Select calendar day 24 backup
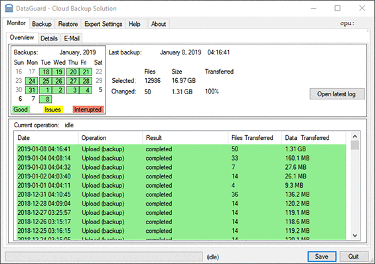Viewport: 375px width, 264px height. point(32,81)
